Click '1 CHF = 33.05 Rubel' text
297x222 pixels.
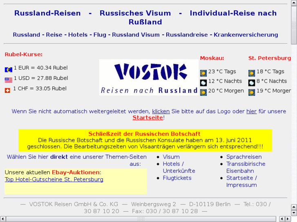[x=40, y=89]
